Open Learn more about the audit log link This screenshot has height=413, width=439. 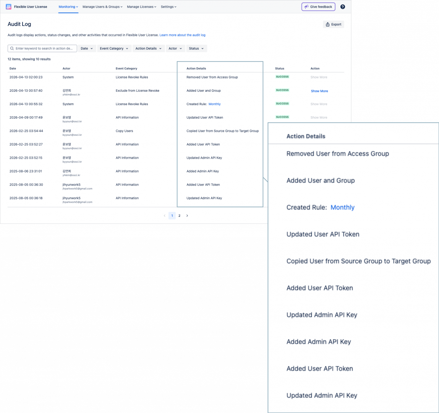pos(182,35)
